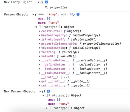Expand the isPrototypeOf function row
The image size is (130, 112).
(39, 39)
